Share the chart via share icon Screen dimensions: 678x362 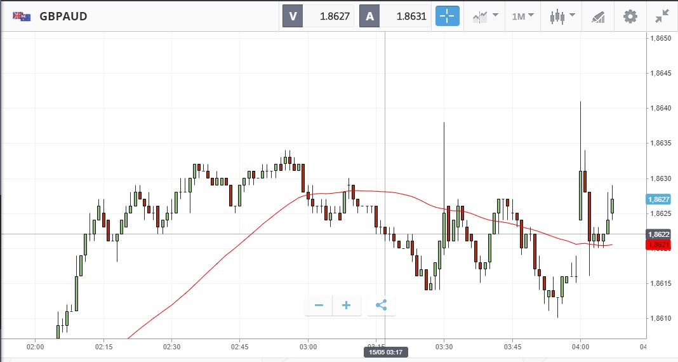(x=381, y=305)
